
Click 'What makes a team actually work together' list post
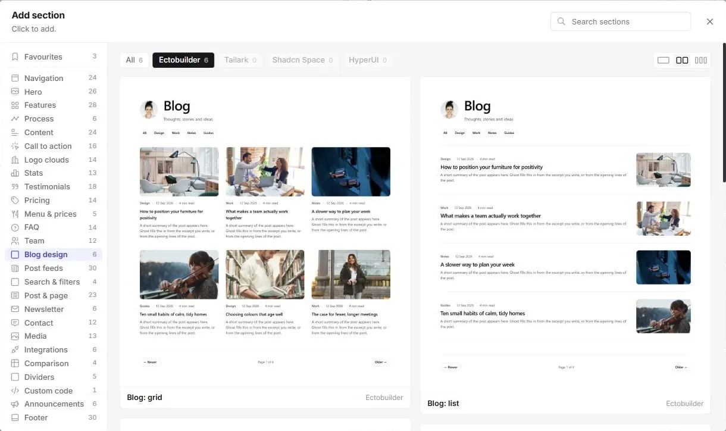(490, 216)
